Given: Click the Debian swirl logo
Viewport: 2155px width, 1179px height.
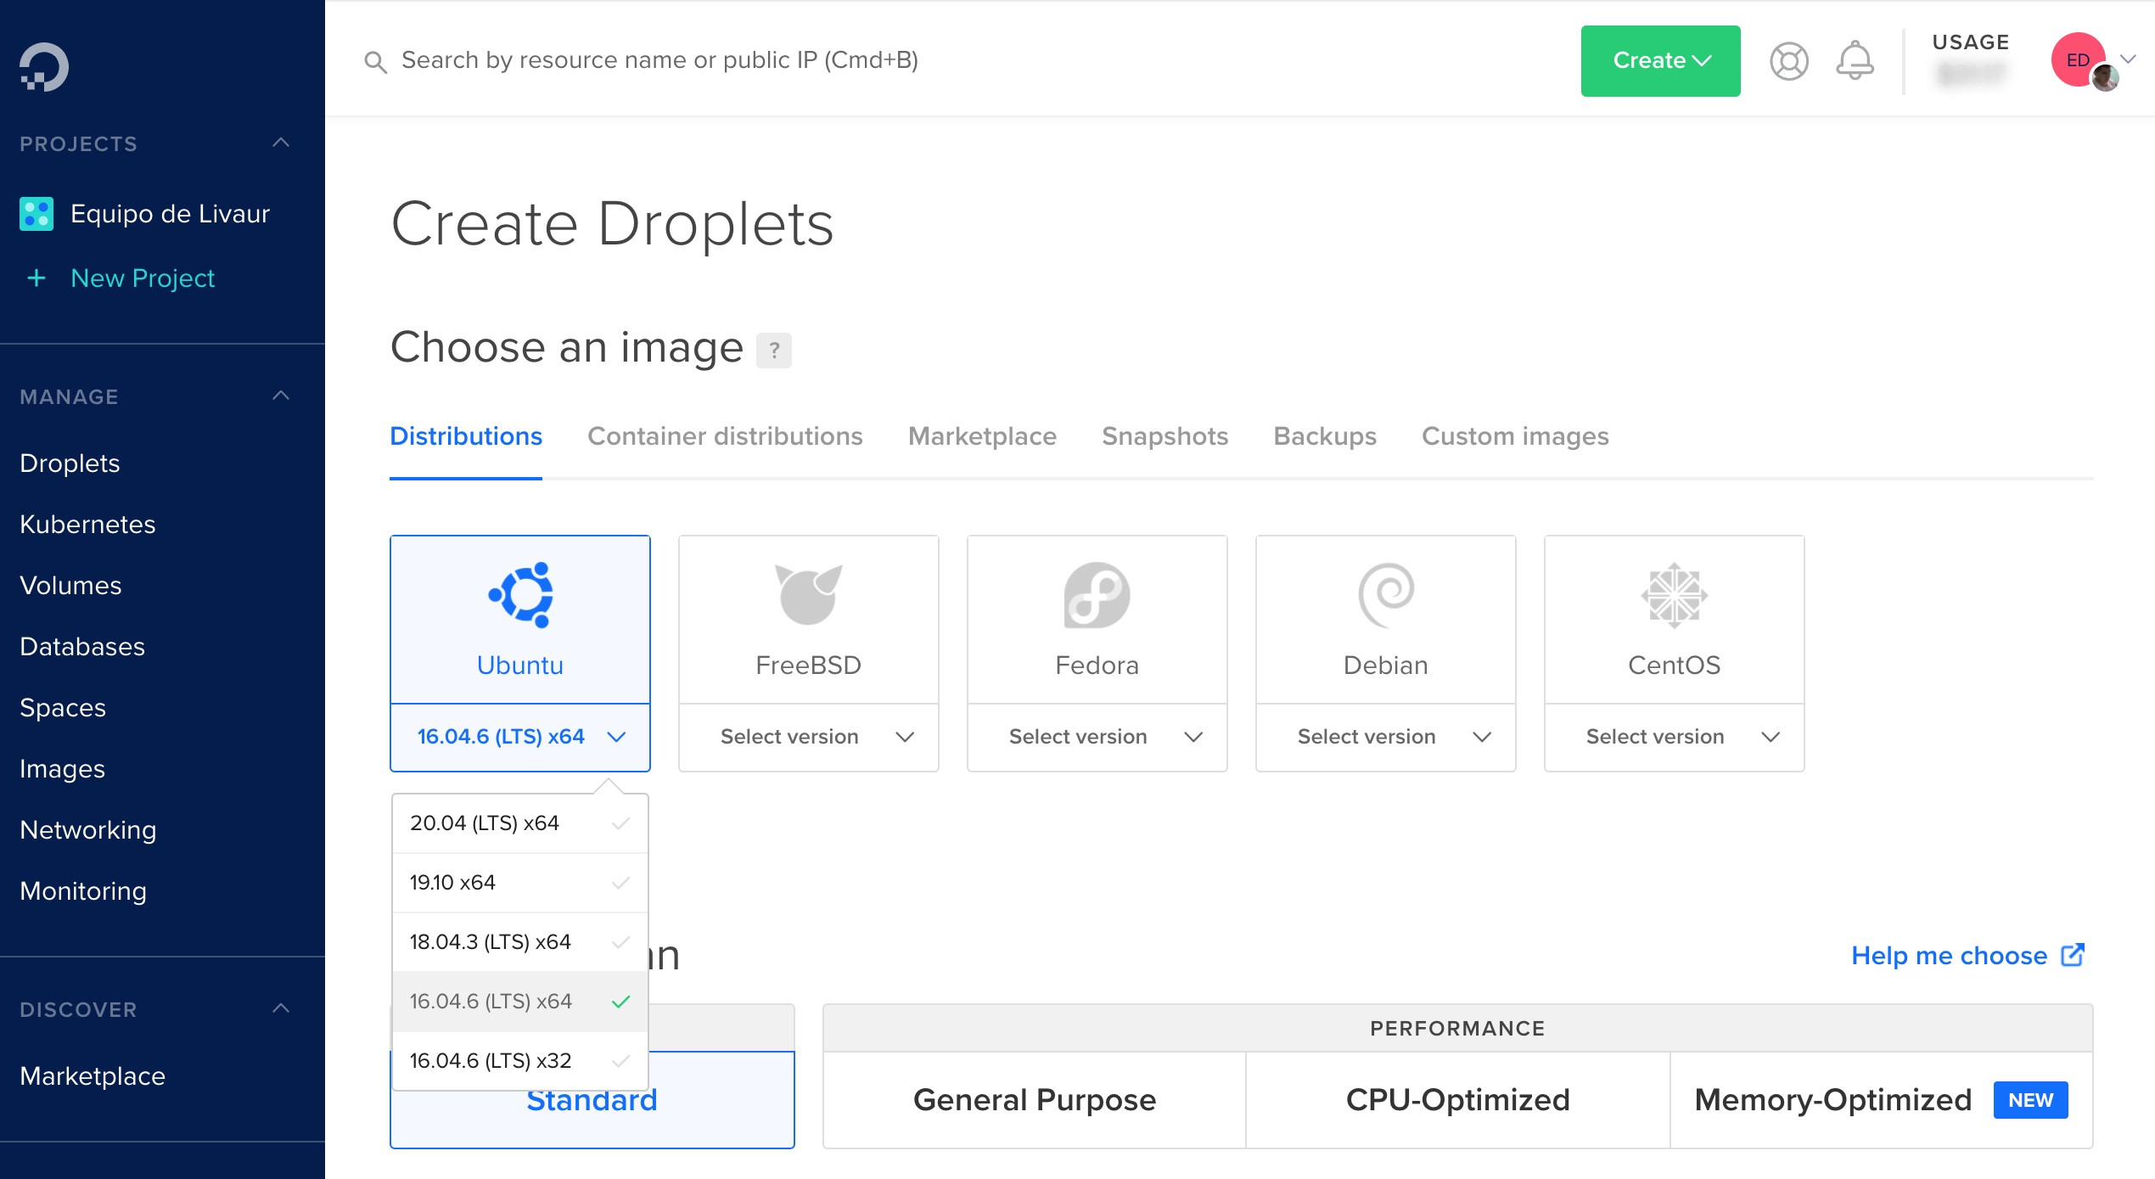Looking at the screenshot, I should [x=1386, y=595].
